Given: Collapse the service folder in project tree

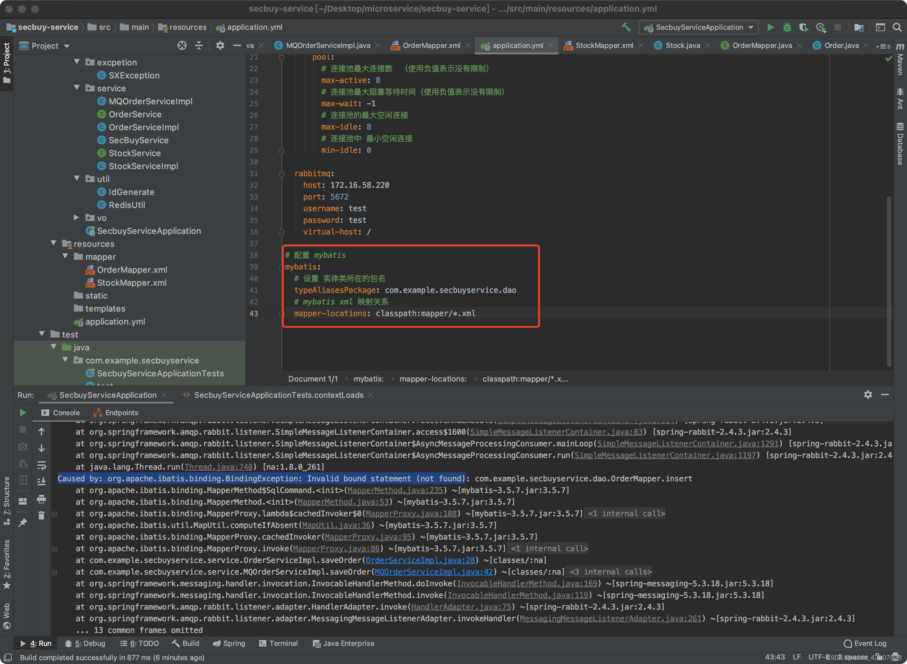Looking at the screenshot, I should coord(77,88).
